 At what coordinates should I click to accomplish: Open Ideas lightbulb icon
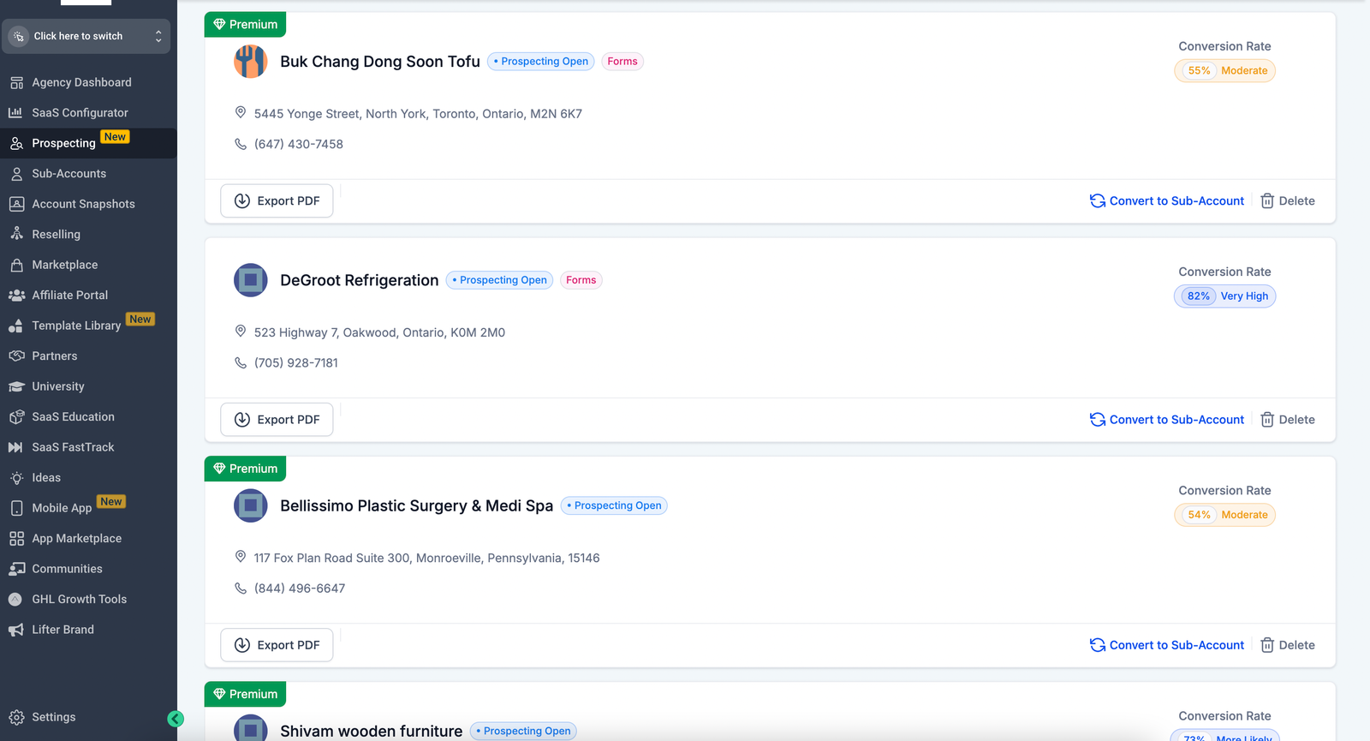[16, 478]
